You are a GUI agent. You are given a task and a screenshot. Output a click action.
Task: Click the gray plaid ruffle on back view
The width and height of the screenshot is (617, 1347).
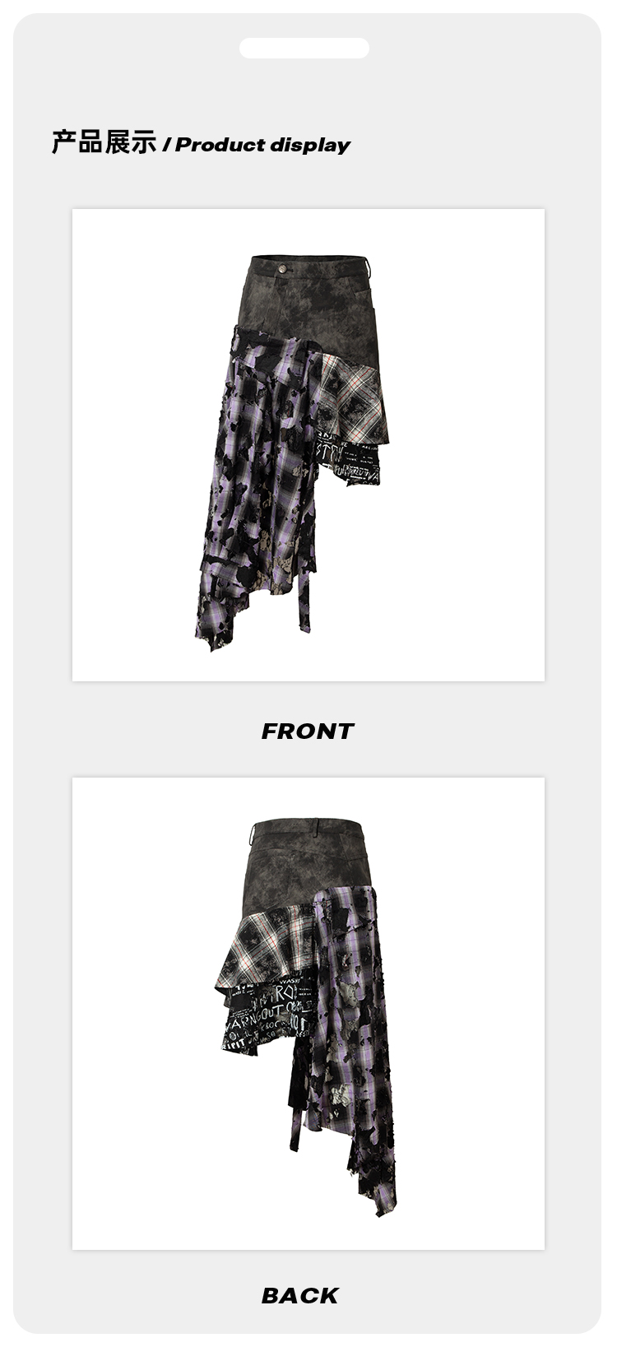coord(265,946)
